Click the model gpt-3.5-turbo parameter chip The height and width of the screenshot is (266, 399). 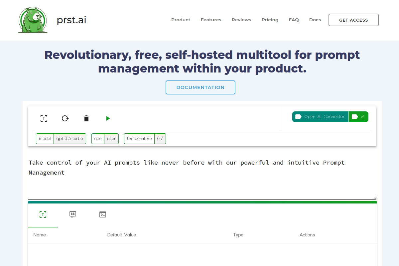click(61, 139)
